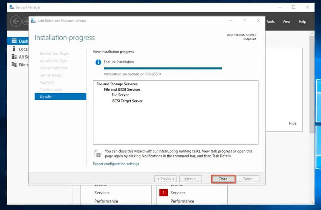This screenshot has height=210, width=321.
Task: Click the All Servers icon in sidebar
Action: coord(14,57)
